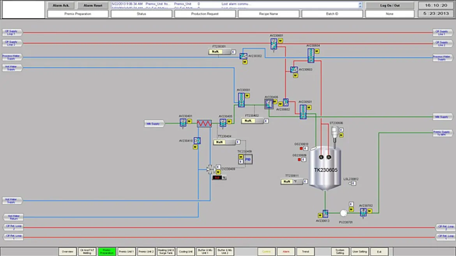The width and height of the screenshot is (456, 256).
Task: Click valve AV230601 icon
Action: 274,44
